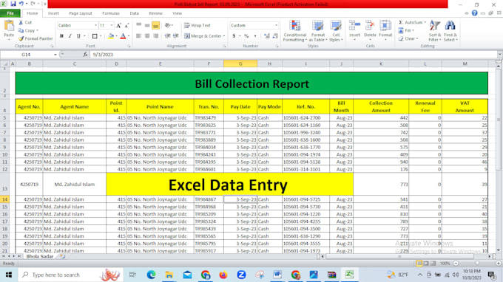Toggle Middle Align in Alignment group
This screenshot has height=282, width=503.
pos(147,25)
